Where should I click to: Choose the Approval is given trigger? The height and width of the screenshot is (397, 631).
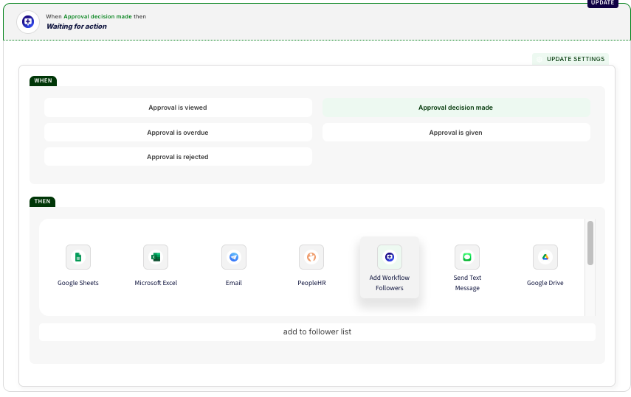coord(456,133)
